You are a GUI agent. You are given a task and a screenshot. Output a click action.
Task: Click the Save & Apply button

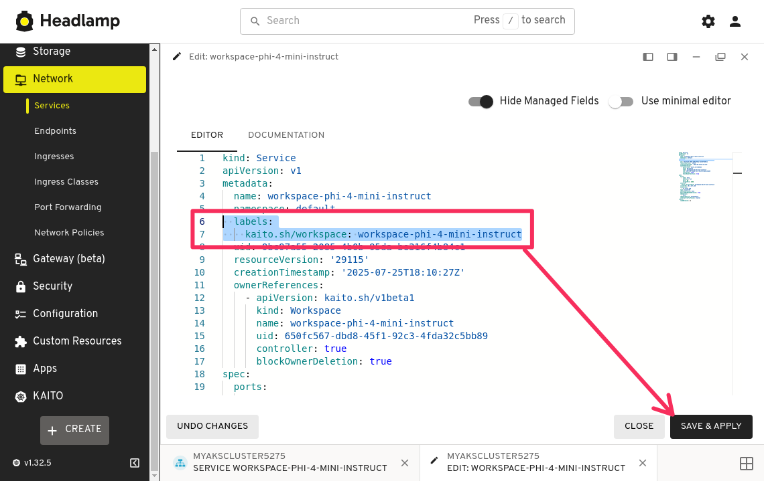click(710, 426)
